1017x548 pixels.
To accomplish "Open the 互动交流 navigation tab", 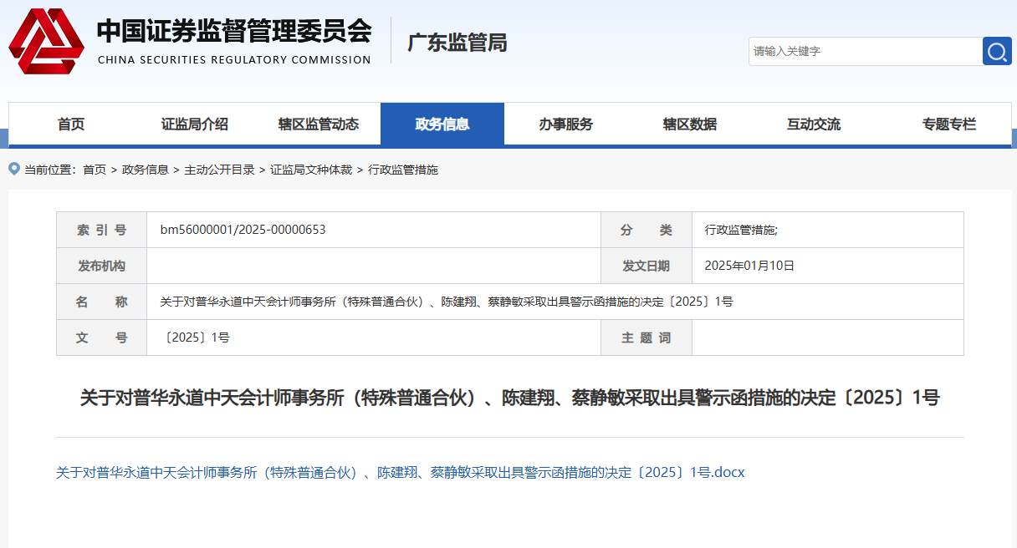I will [x=814, y=124].
